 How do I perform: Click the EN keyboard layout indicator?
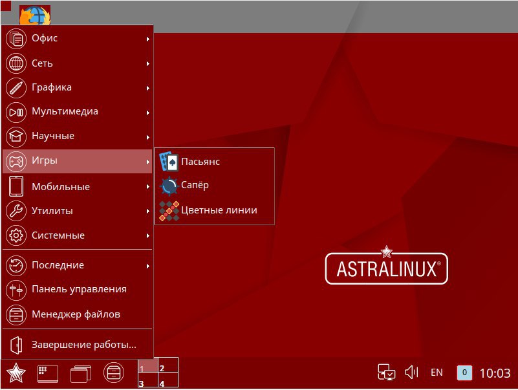437,373
